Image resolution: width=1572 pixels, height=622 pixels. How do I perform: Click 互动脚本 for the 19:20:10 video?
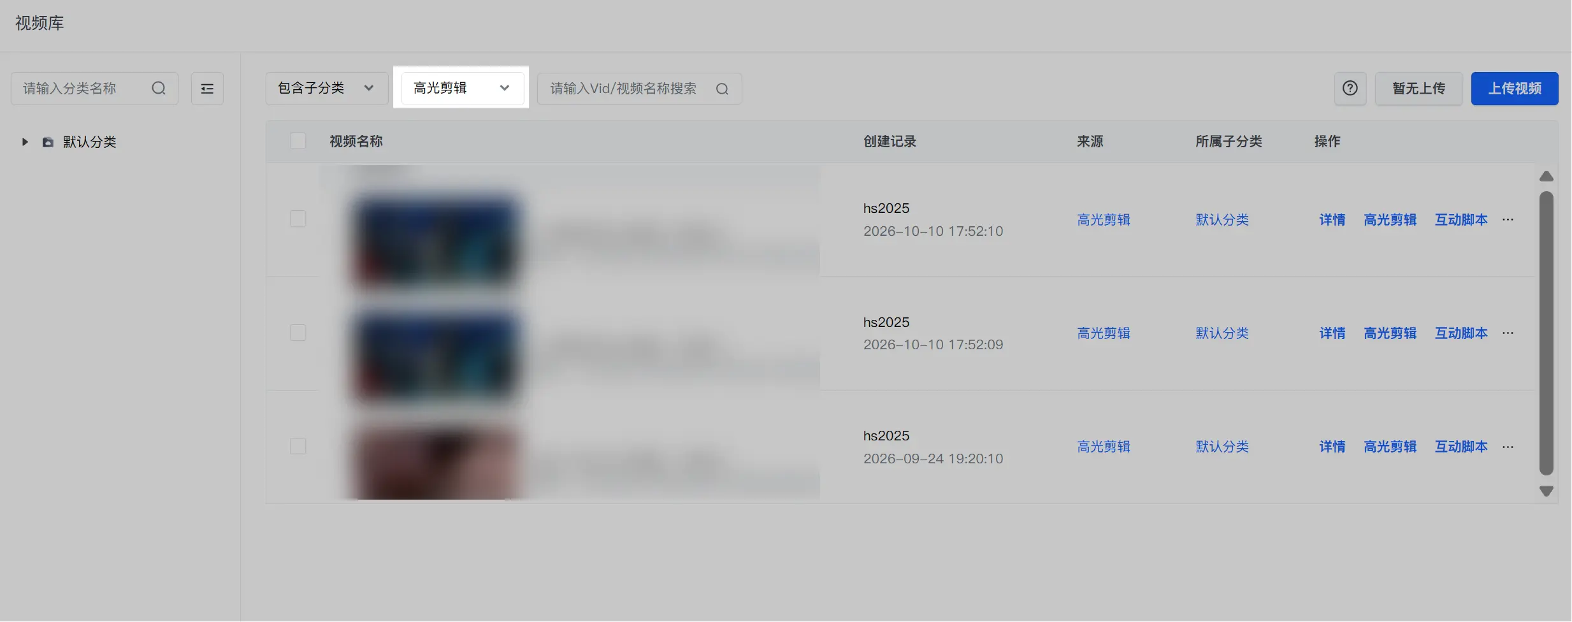[x=1461, y=447]
